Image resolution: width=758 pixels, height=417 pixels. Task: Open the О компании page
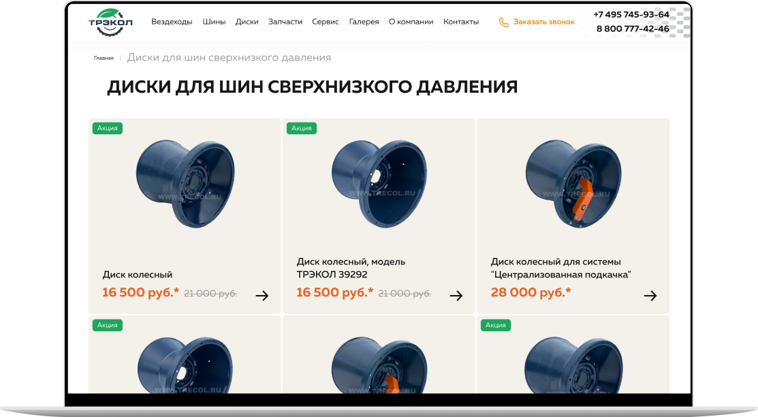[x=411, y=22]
